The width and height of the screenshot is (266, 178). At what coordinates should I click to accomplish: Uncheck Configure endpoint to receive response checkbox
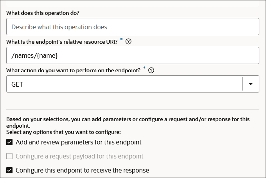10,170
